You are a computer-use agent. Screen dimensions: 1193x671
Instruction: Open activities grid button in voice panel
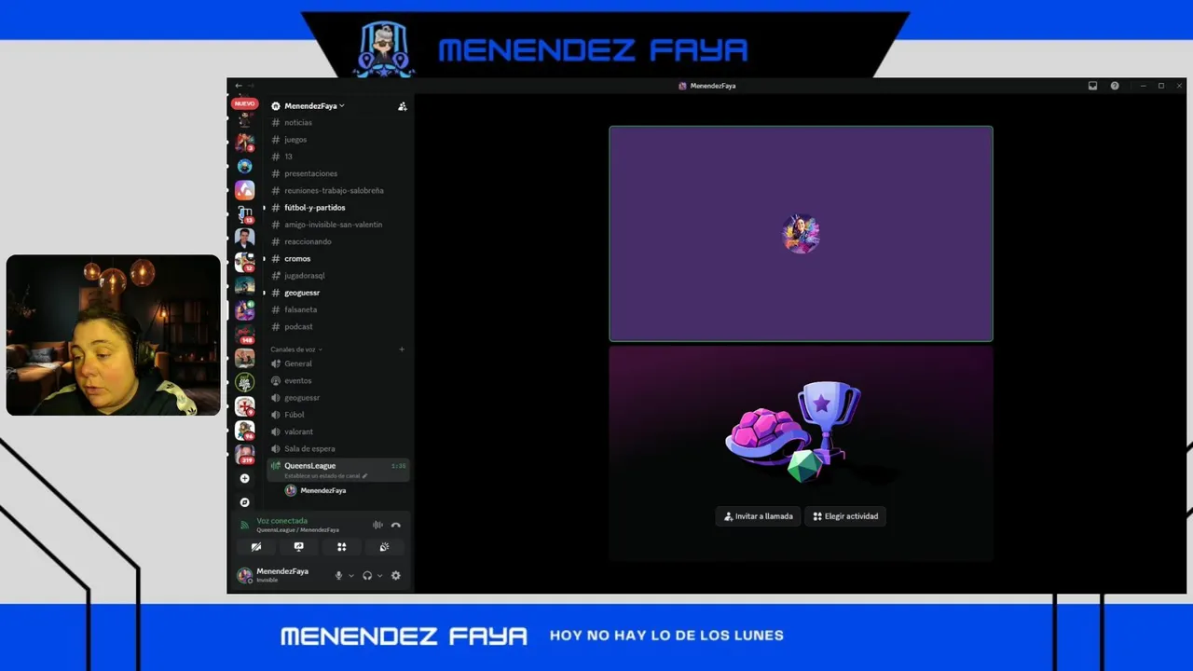[341, 547]
